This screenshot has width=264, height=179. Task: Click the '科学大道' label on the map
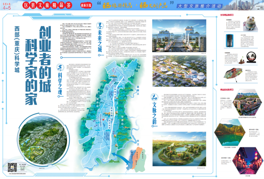(x=115, y=93)
